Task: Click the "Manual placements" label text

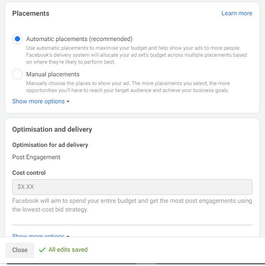Action: [x=53, y=74]
